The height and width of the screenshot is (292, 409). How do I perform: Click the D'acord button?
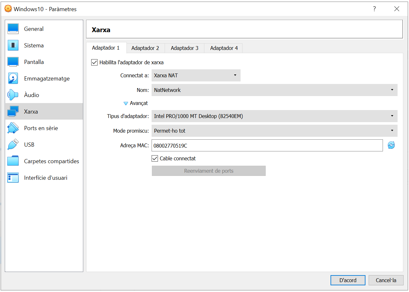point(348,280)
